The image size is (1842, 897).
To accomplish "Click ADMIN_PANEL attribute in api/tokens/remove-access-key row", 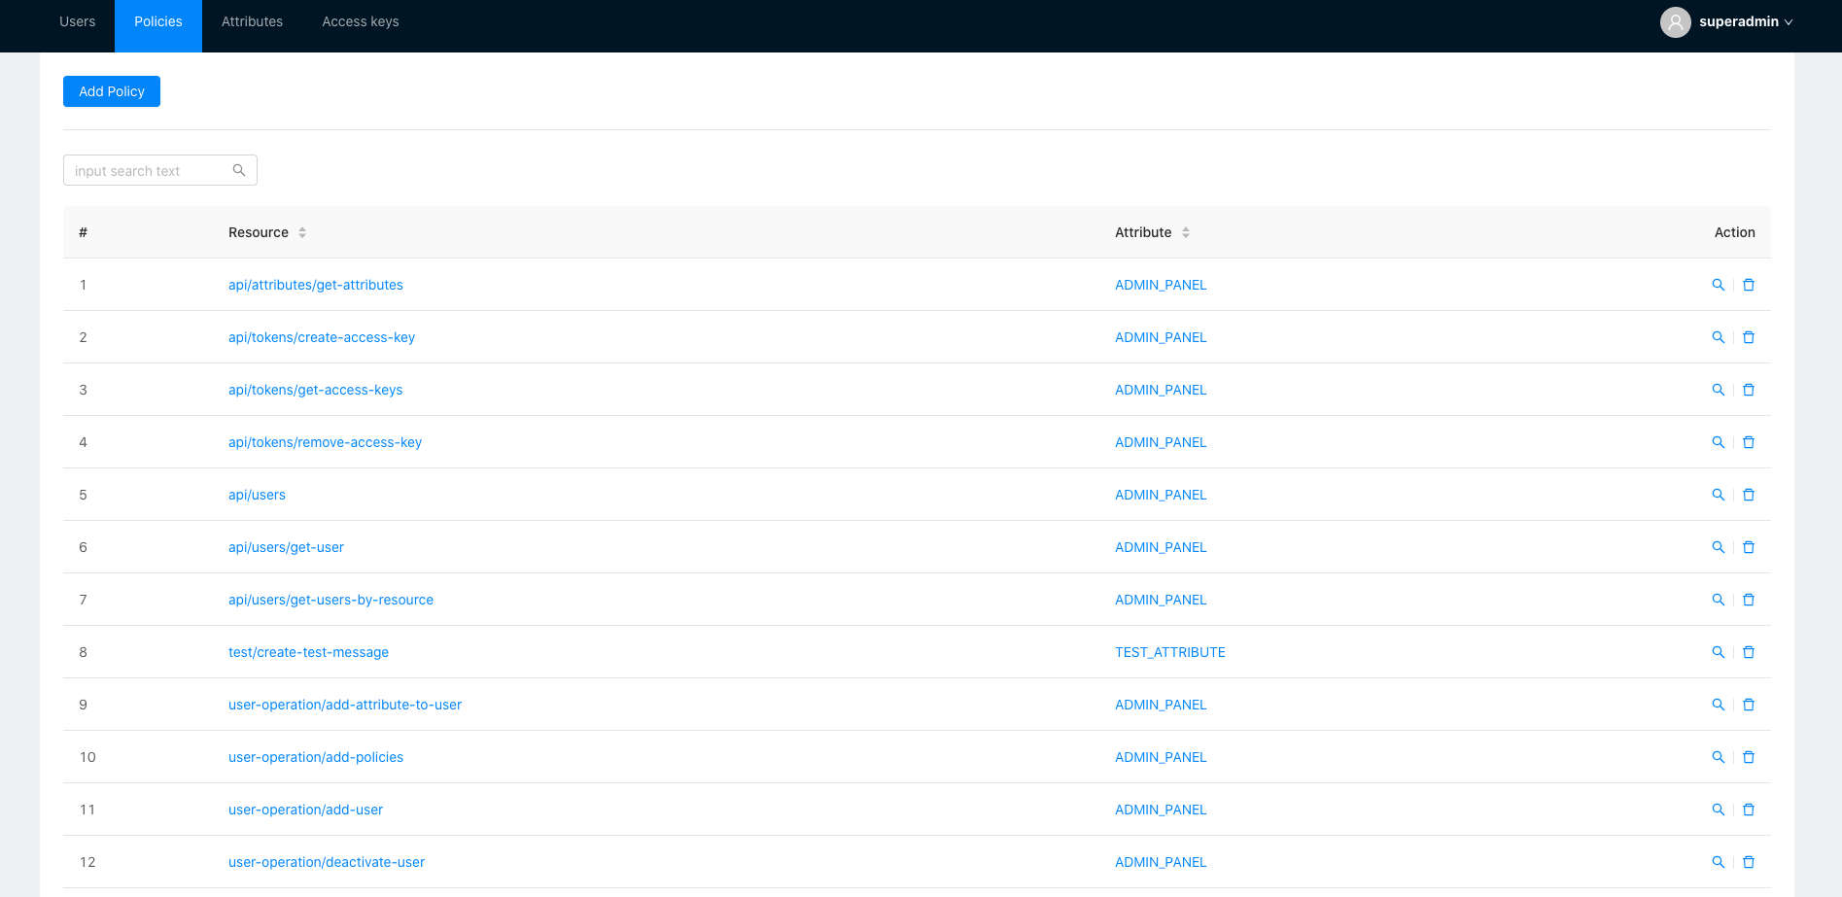I will point(1161,442).
